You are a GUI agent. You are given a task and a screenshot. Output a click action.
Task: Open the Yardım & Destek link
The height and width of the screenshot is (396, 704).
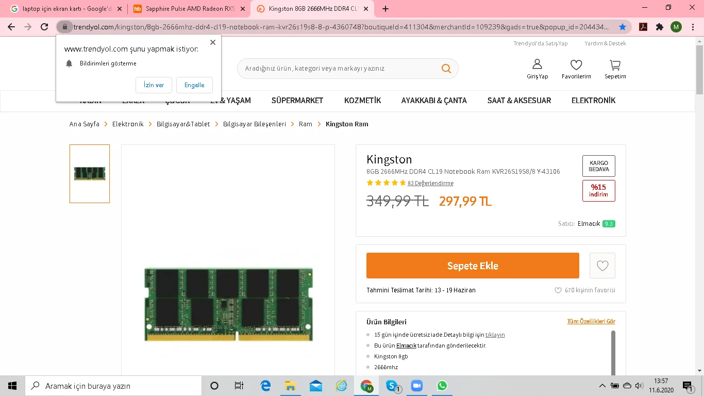pyautogui.click(x=605, y=43)
